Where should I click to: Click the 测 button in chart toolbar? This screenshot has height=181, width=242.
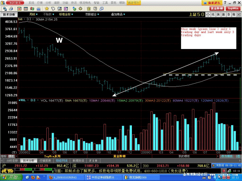tap(218, 14)
